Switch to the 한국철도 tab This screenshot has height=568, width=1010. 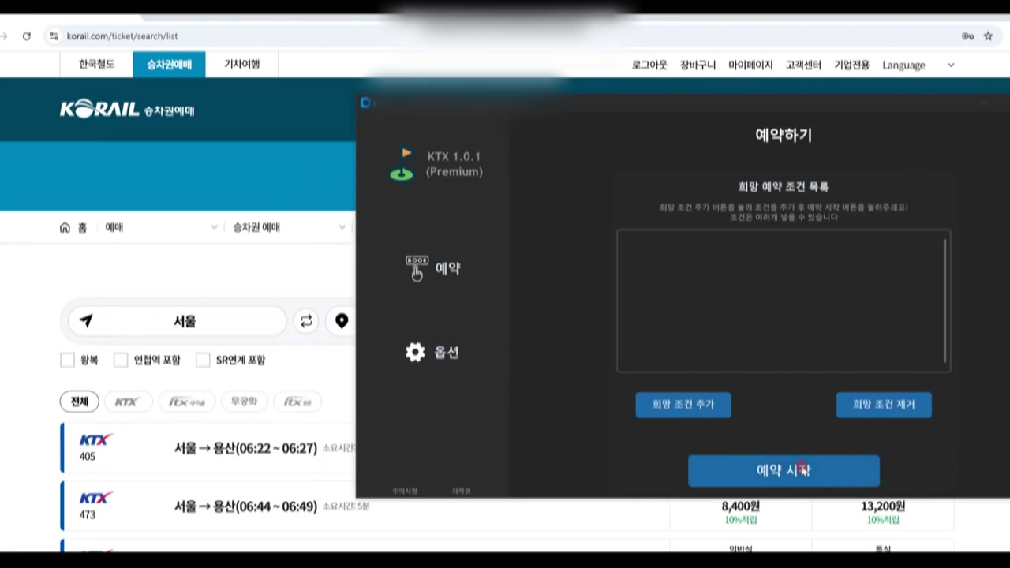tap(96, 65)
